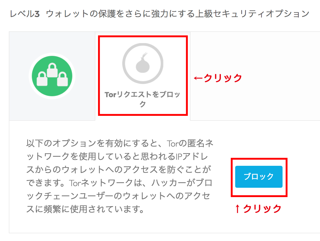Click the red ↑クリック annotation below button
This screenshot has width=320, height=241.
pos(258,209)
